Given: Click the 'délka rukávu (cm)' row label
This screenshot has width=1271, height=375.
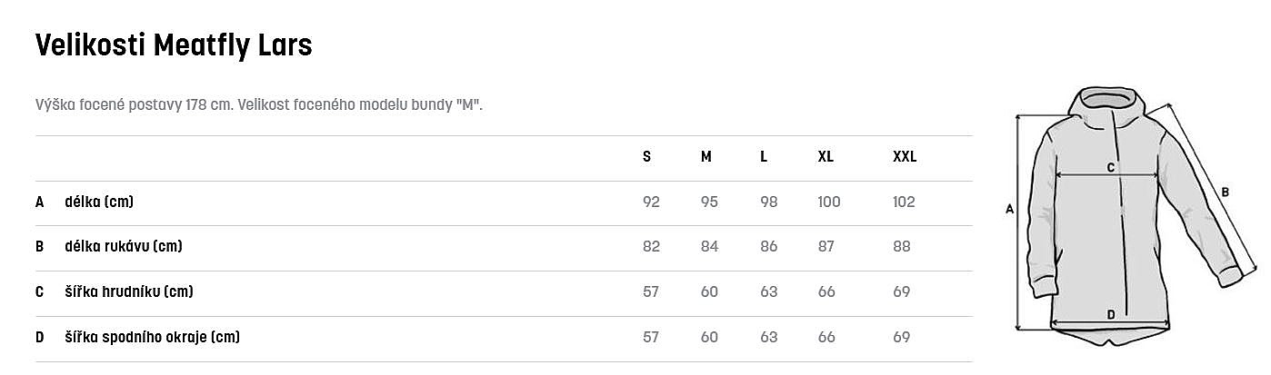Looking at the screenshot, I should coord(124,246).
